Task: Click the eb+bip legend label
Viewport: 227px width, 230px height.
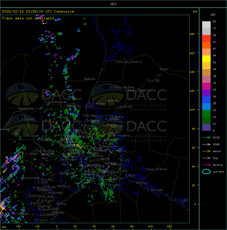Action: click(x=218, y=165)
